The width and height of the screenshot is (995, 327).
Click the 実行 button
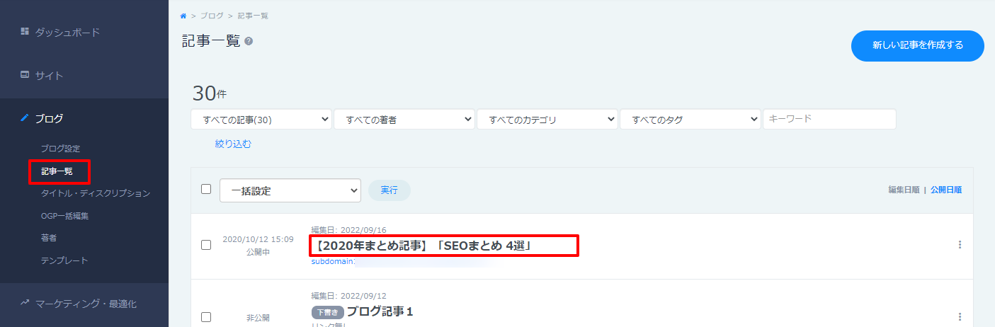click(390, 190)
